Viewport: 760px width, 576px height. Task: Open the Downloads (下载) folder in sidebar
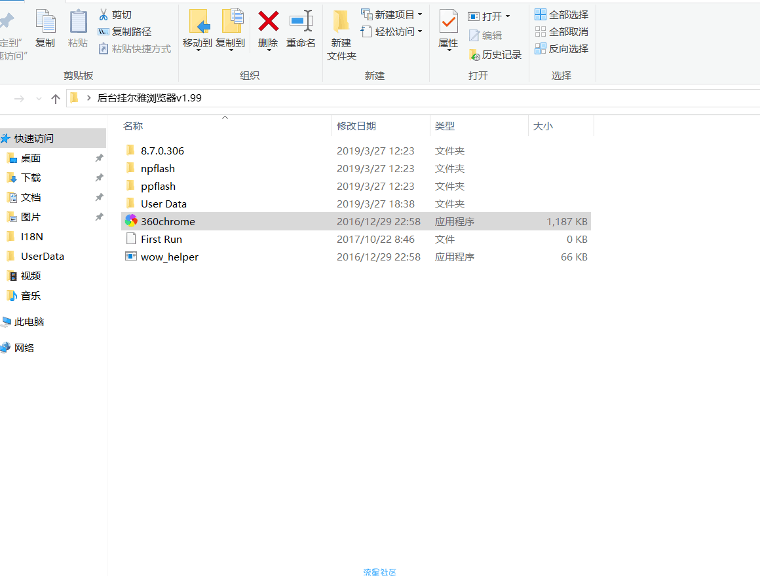pos(31,177)
